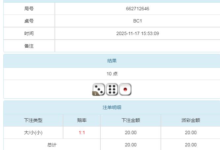
Task: Click payout 20.00 in 大/小 row
Action: click(191, 132)
